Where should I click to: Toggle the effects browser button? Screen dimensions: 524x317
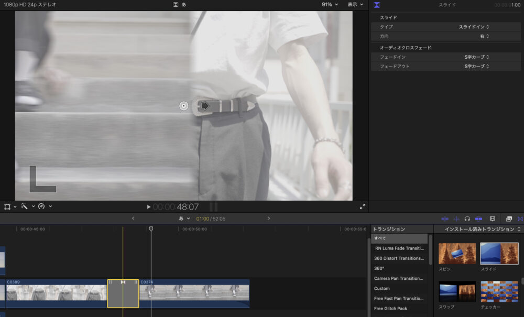point(509,218)
